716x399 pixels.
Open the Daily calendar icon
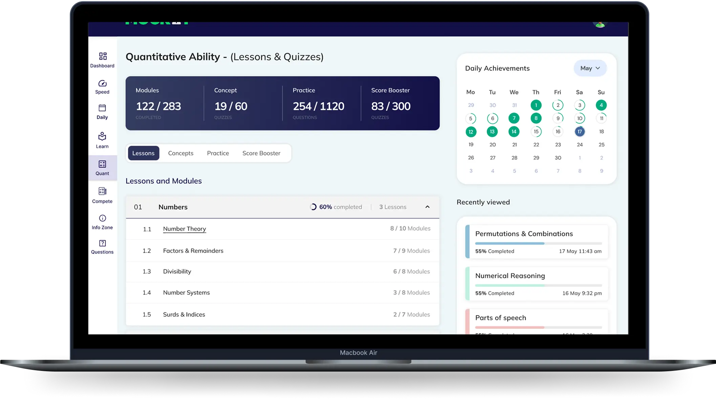102,108
